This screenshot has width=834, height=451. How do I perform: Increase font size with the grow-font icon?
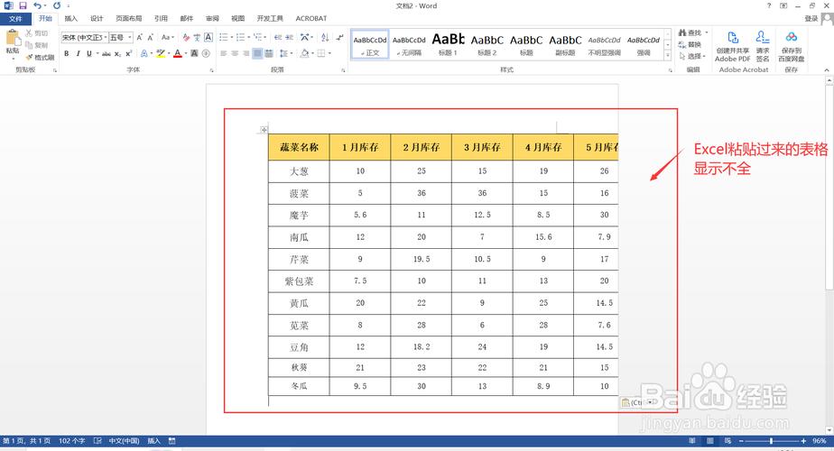point(139,37)
